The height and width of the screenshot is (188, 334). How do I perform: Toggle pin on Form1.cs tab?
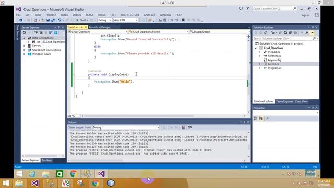81,27
